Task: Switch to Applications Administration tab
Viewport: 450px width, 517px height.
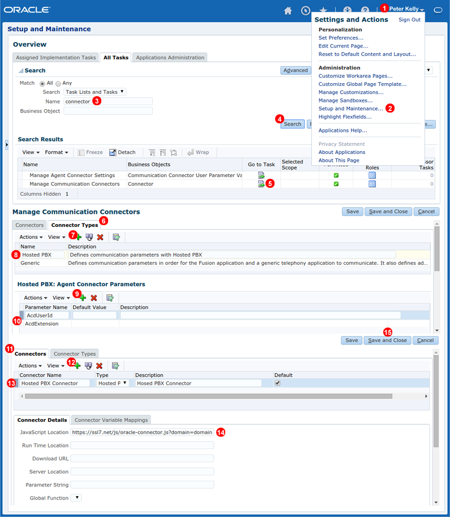Action: pos(170,57)
